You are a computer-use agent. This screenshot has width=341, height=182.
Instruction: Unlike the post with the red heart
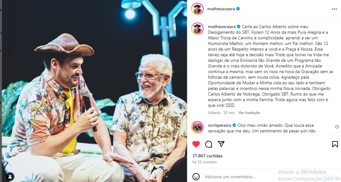(196, 144)
